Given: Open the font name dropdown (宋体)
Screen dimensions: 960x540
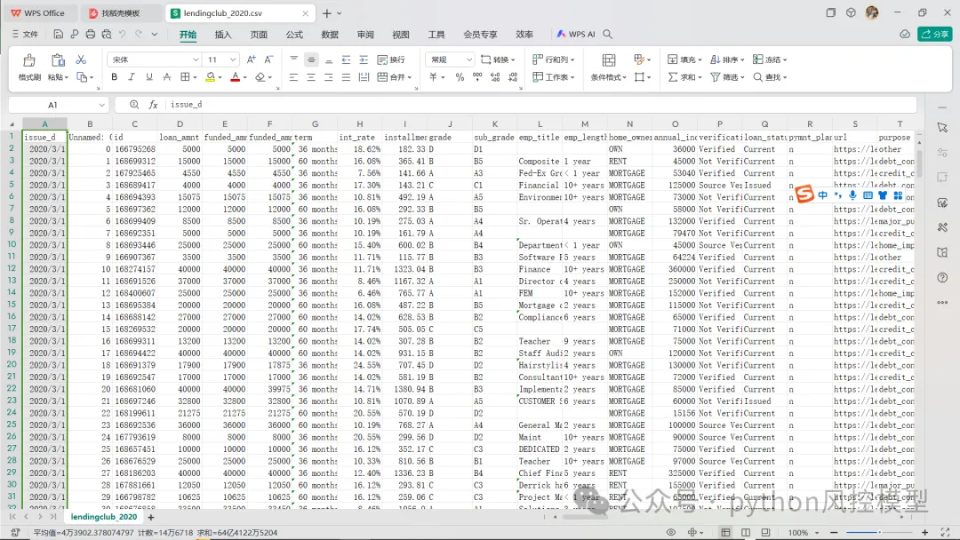Looking at the screenshot, I should [x=196, y=60].
